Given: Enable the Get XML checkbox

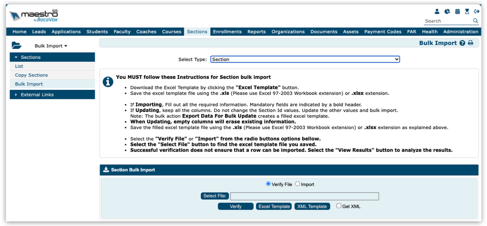Looking at the screenshot, I should tap(339, 206).
